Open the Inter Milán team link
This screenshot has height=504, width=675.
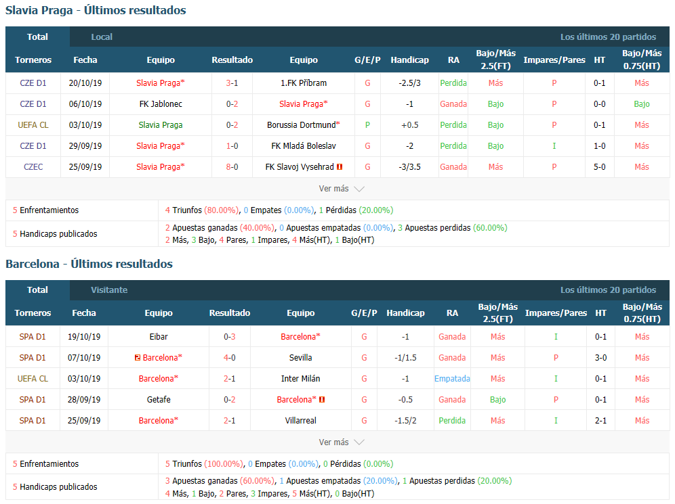click(x=300, y=379)
